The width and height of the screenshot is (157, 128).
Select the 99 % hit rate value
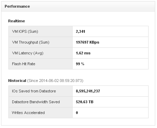click(80, 64)
